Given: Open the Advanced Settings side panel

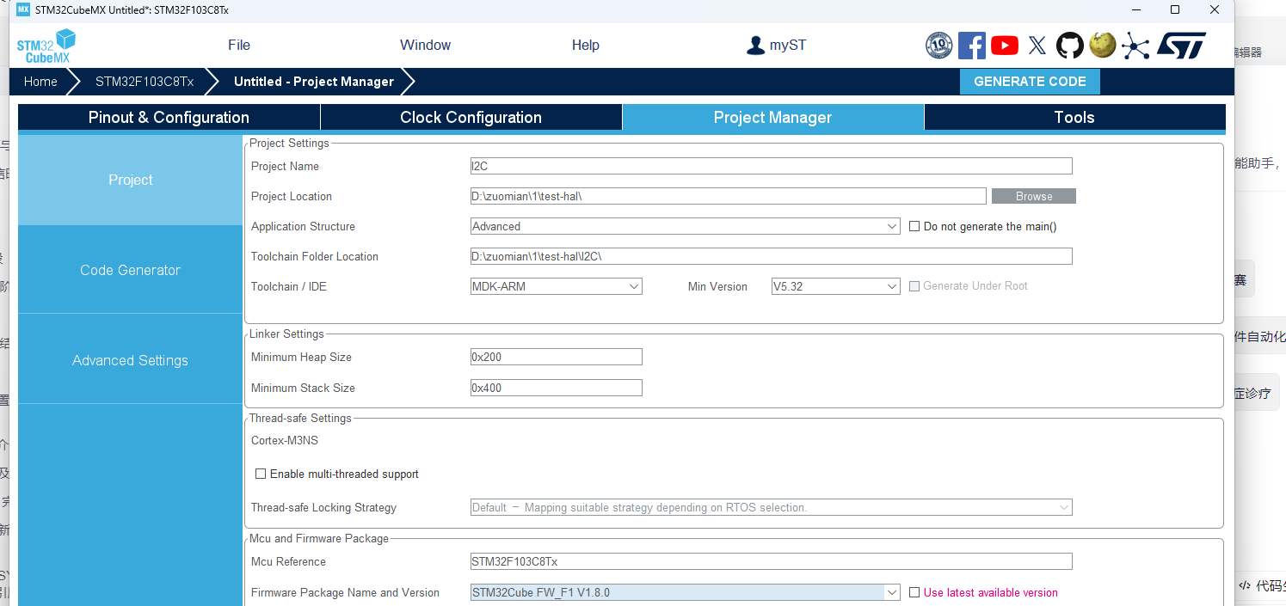Looking at the screenshot, I should tap(130, 361).
